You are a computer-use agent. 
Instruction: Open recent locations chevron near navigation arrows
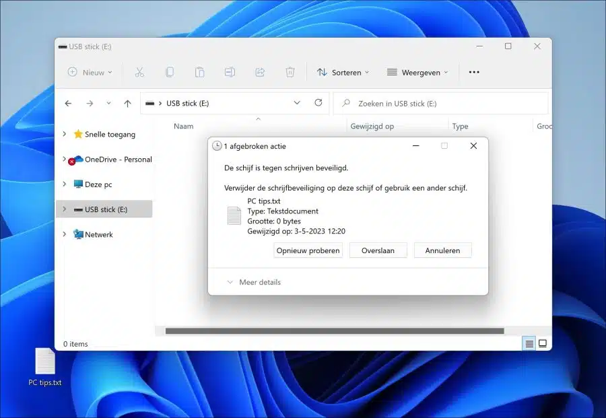[x=108, y=103]
